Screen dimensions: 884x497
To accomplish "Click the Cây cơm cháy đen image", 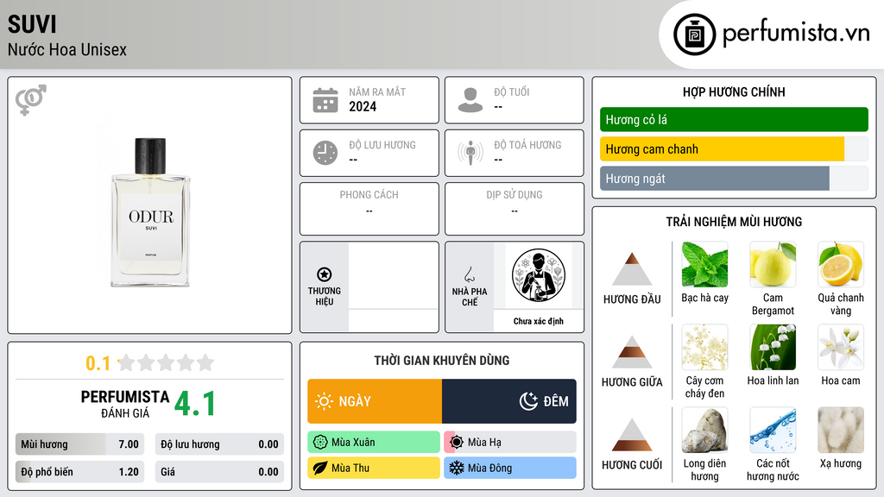I will (704, 347).
